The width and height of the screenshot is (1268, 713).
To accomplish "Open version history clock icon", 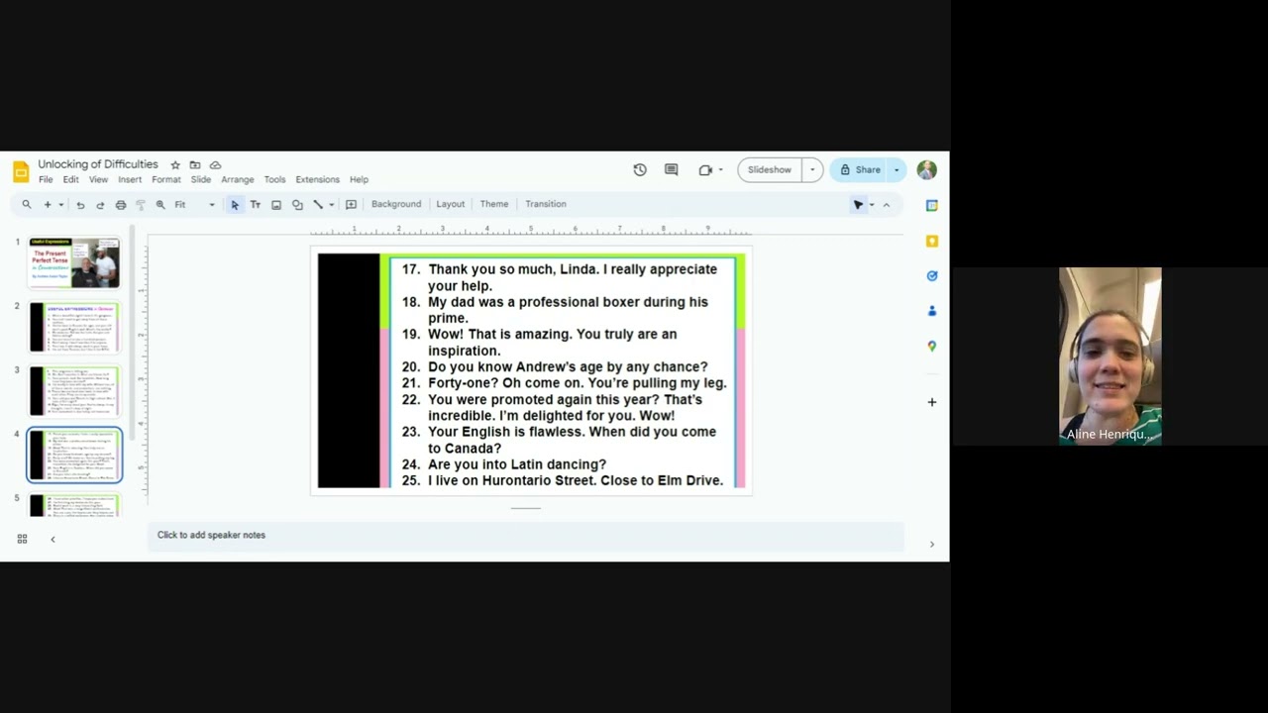I will 640,170.
